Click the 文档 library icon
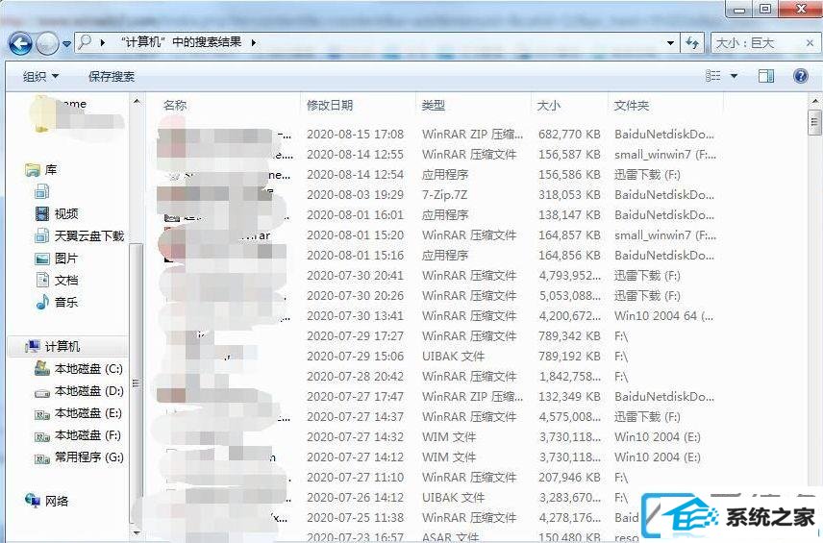 click(x=42, y=280)
